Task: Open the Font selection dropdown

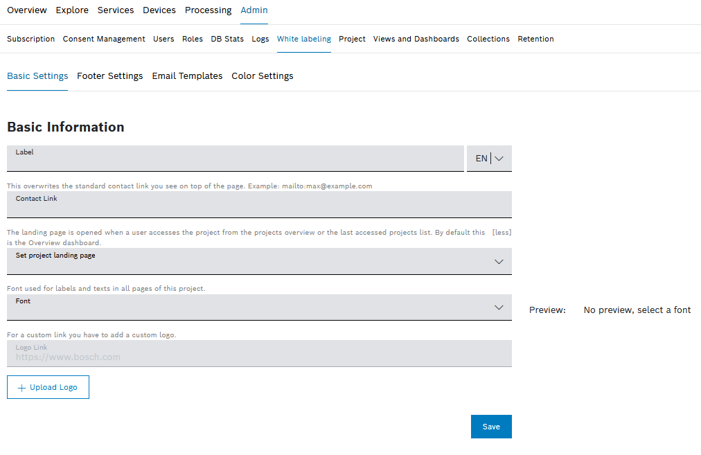Action: coord(259,307)
